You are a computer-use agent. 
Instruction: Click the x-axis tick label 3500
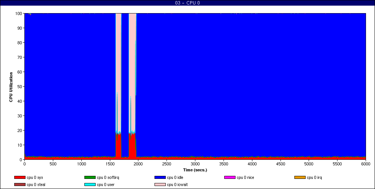point(223,164)
